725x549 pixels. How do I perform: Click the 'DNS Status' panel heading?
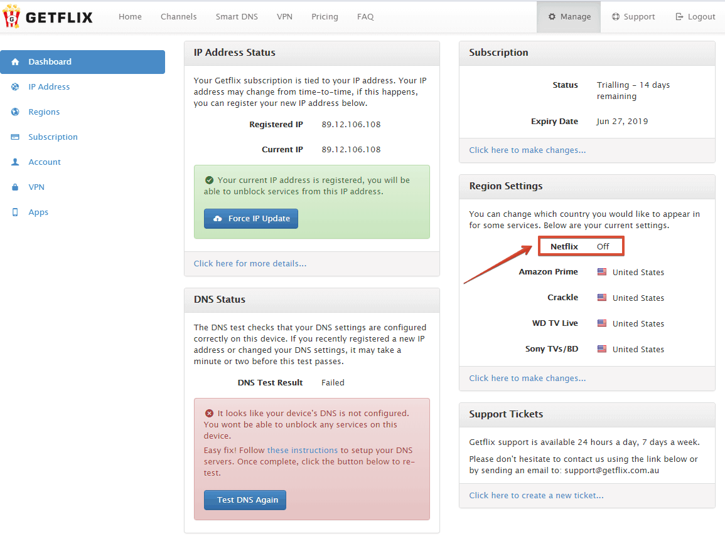coord(220,300)
